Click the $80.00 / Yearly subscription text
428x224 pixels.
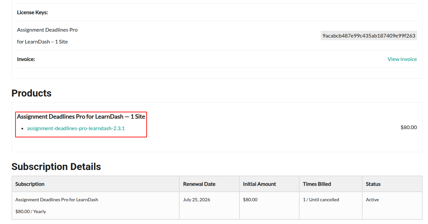[31, 211]
